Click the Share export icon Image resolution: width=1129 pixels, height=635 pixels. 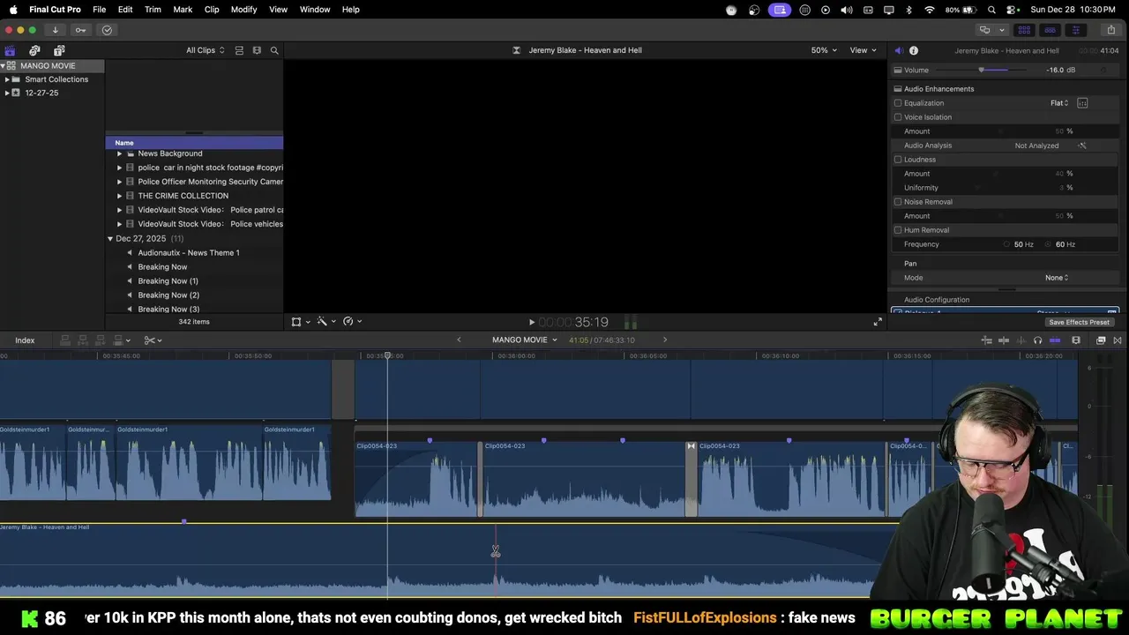(1110, 30)
